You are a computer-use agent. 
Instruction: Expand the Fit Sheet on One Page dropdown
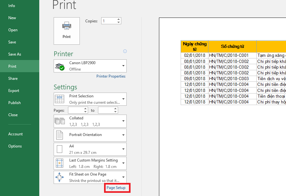pos(123,177)
